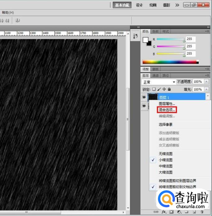Switch to the 设计 workspace

[139, 5]
